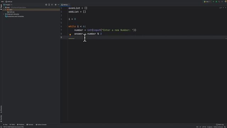Viewport: 227px width, 128px height.
Task: Click the Stop icon in toolbar
Action: 222,1
